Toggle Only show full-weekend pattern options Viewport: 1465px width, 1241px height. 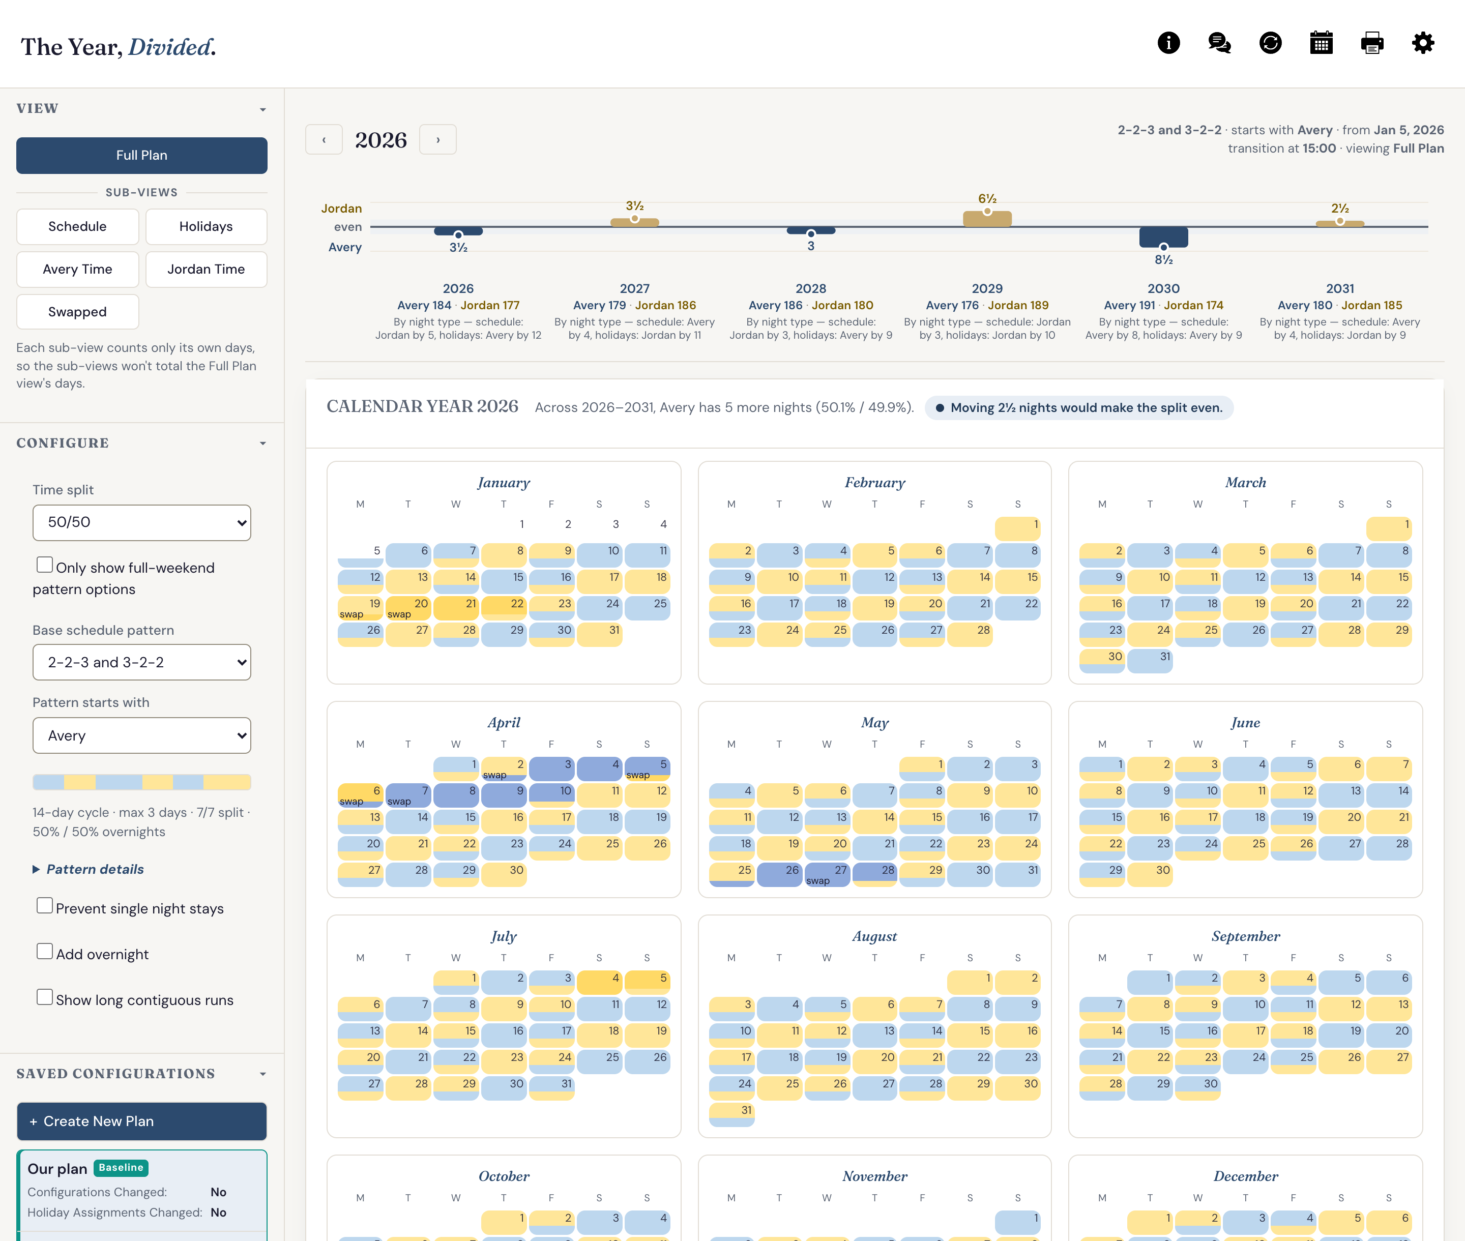point(44,565)
